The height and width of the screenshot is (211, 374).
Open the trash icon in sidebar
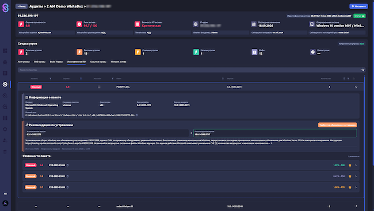tap(5, 152)
